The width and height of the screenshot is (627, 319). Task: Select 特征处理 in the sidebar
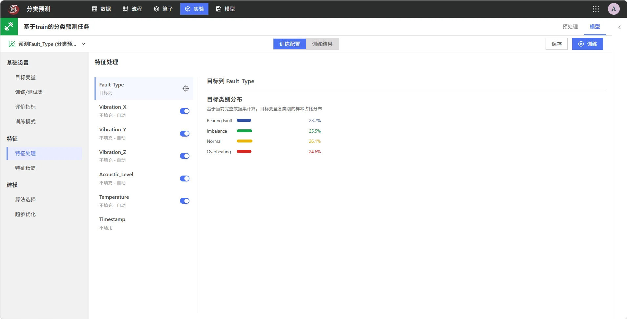pyautogui.click(x=44, y=153)
